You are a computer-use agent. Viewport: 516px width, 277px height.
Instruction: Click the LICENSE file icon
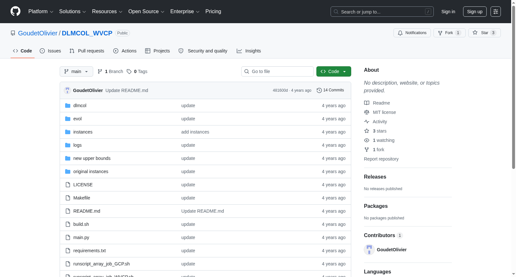[x=68, y=185]
